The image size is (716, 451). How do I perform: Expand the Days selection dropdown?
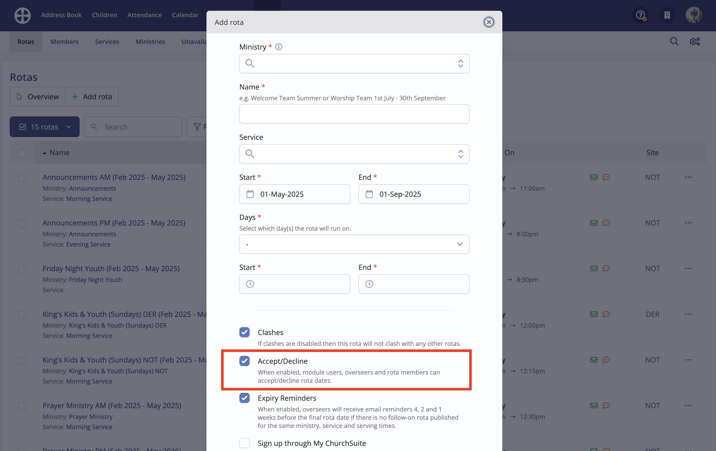[x=354, y=244]
